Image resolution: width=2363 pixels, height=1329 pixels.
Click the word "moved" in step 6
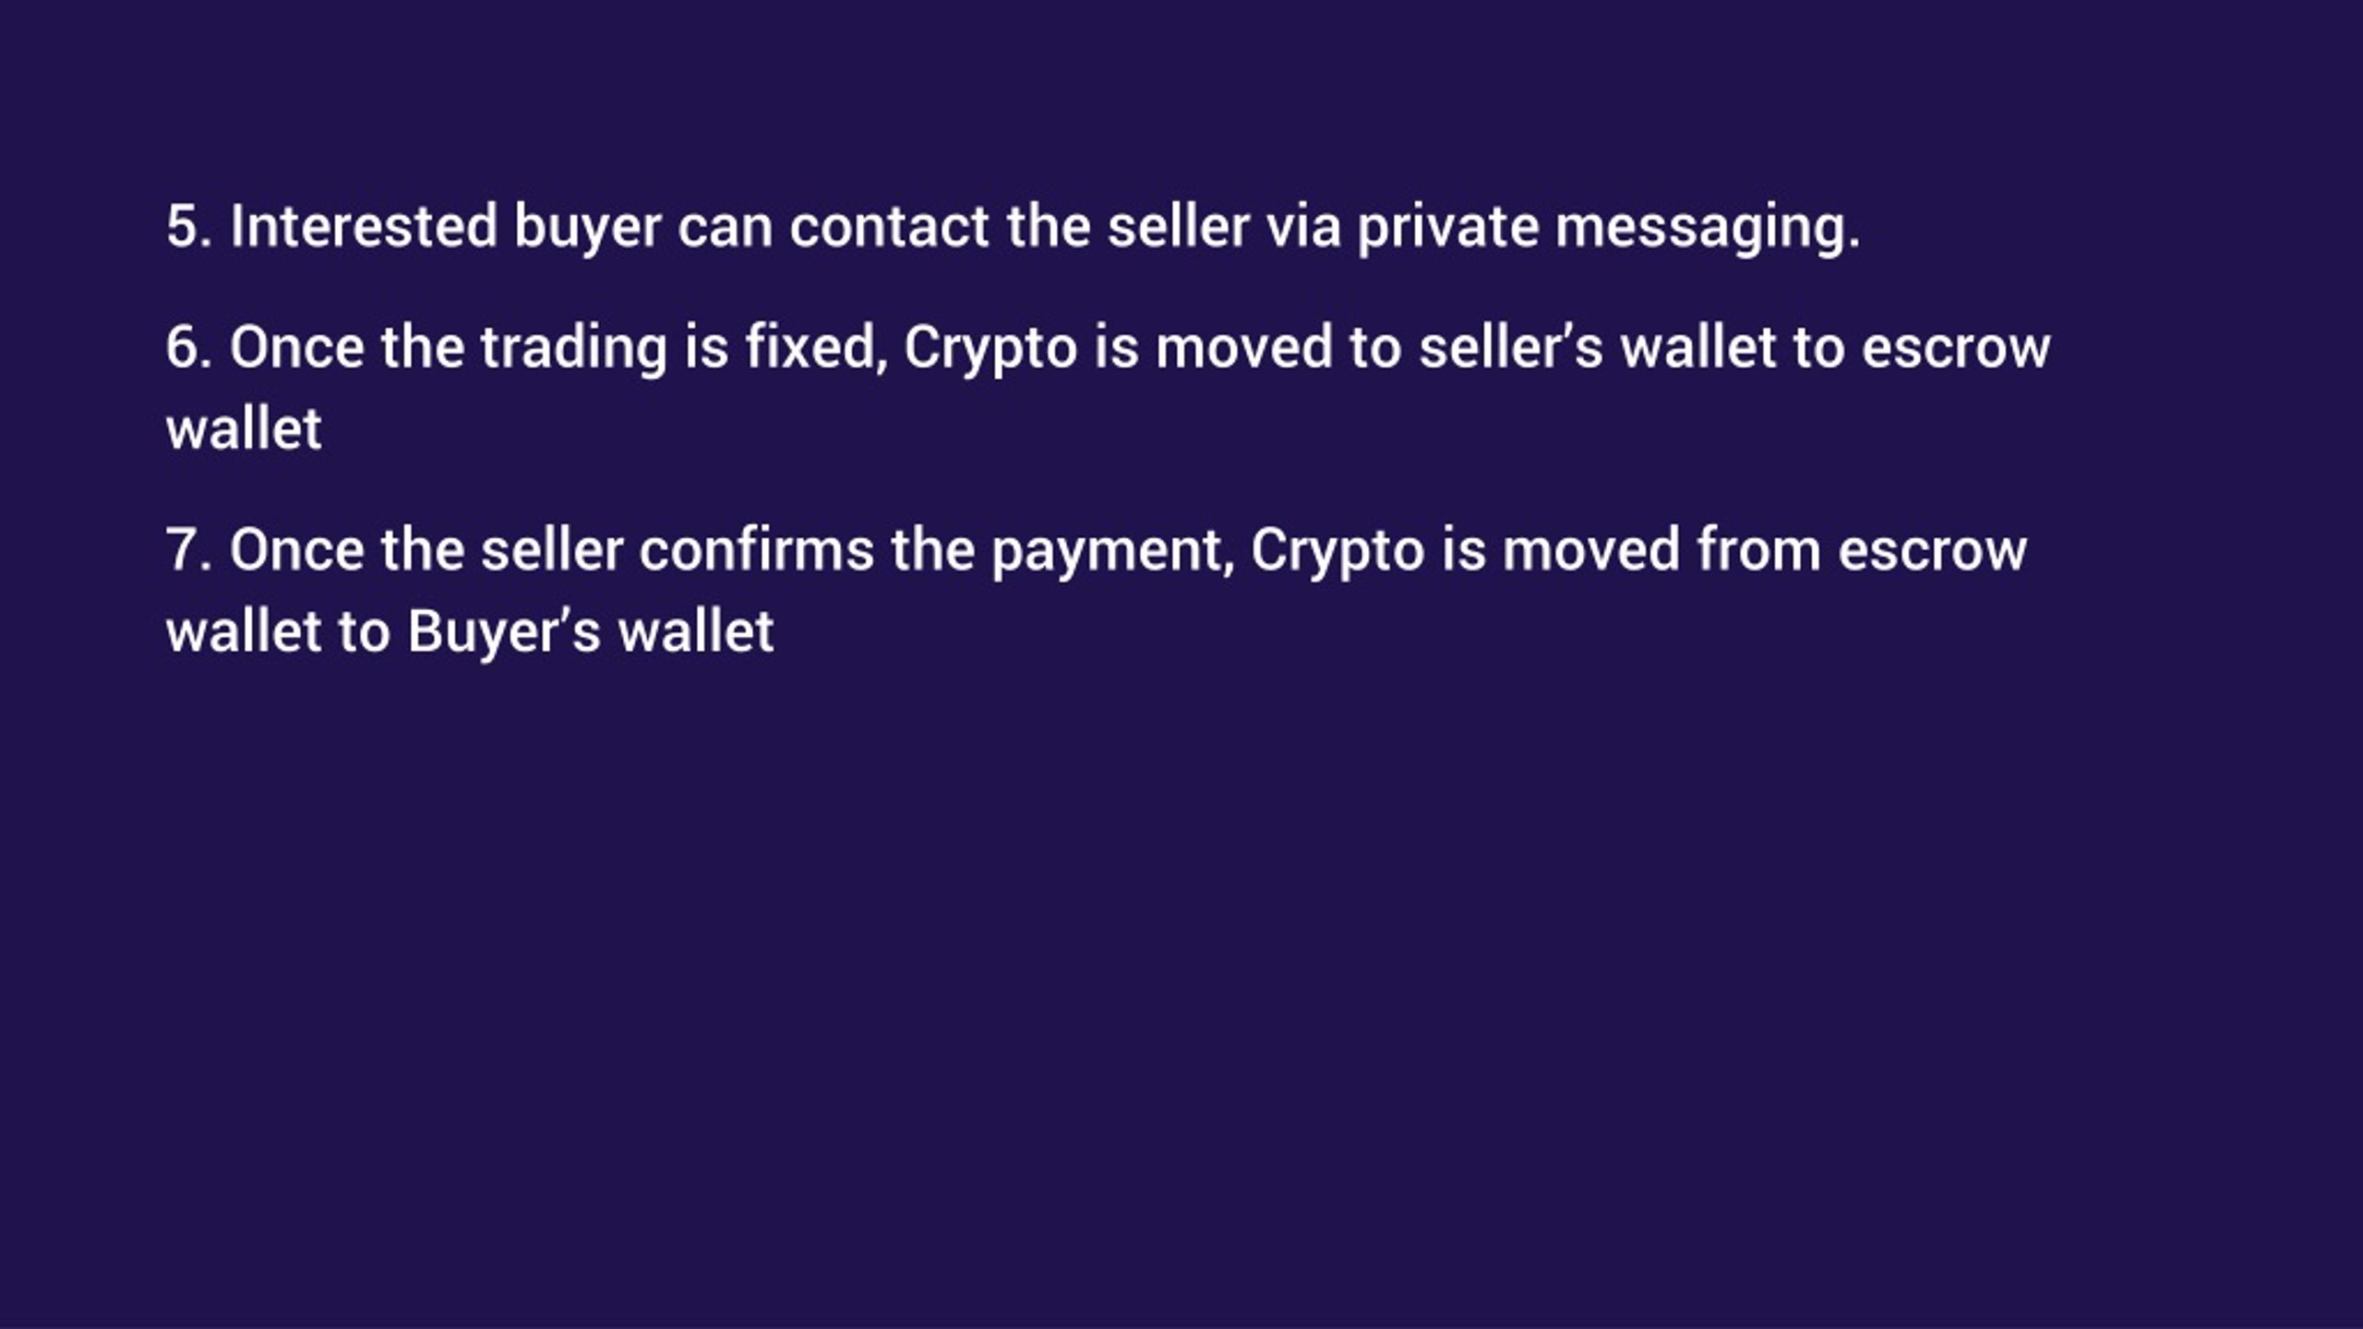(x=1244, y=349)
